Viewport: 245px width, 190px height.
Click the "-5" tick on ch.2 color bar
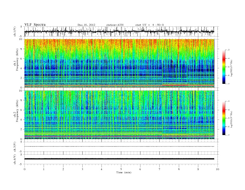pyautogui.click(x=228, y=118)
